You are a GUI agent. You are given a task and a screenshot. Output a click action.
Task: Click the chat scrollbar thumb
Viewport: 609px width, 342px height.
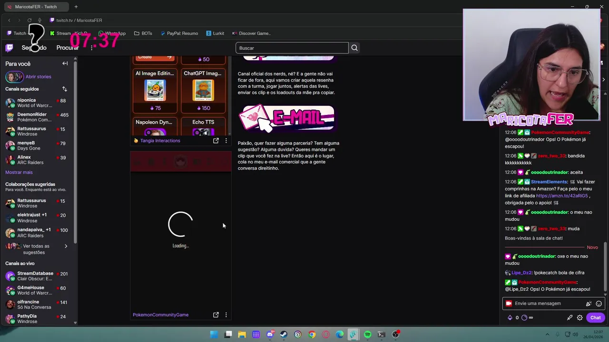[606, 266]
